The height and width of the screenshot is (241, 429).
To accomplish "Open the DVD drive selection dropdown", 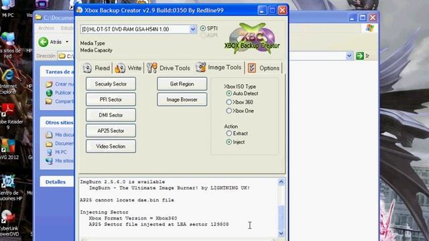I will tap(192, 29).
